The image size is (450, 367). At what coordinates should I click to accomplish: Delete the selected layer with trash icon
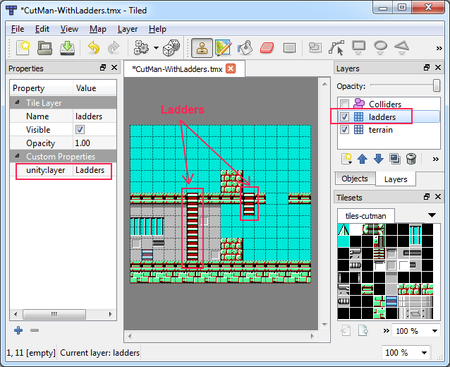pos(411,159)
